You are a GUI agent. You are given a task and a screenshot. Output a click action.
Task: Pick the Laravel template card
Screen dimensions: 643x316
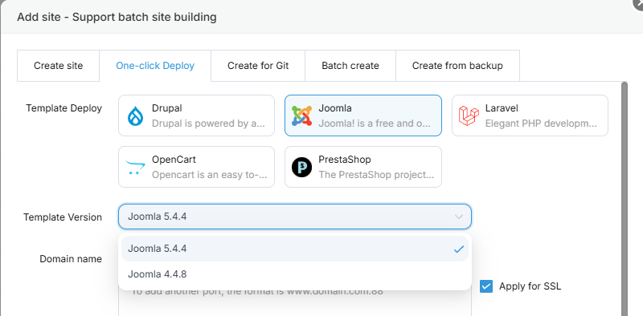(x=530, y=115)
